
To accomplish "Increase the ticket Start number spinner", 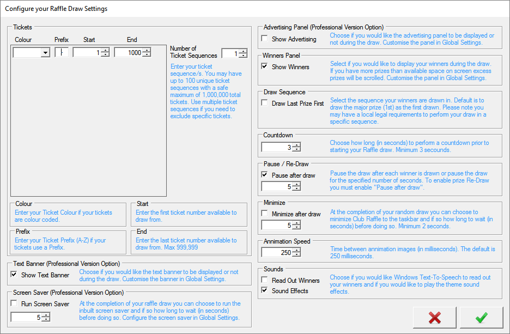I will click(105, 51).
